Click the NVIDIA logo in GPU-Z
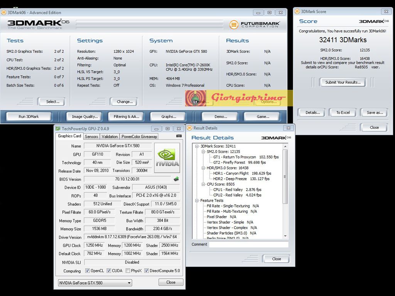The image size is (395, 296). [167, 158]
